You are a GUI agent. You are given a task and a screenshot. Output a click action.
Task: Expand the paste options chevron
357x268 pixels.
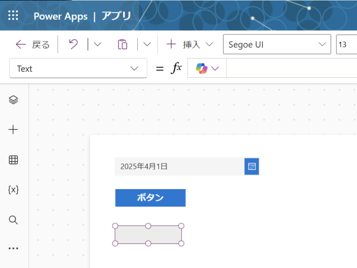tap(147, 44)
